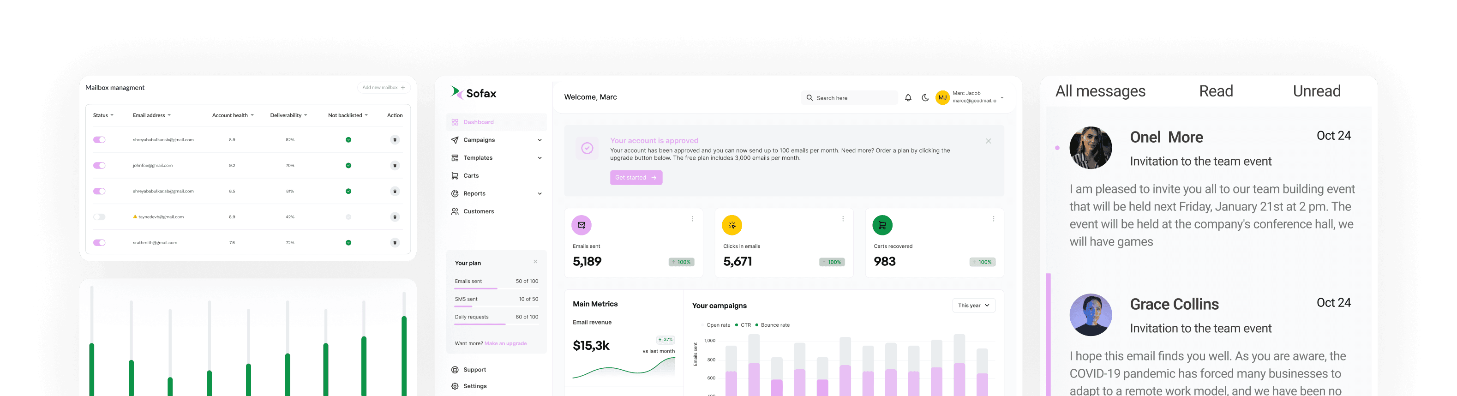1457x396 pixels.
Task: Switch to Unread messages tab
Action: (x=1317, y=91)
